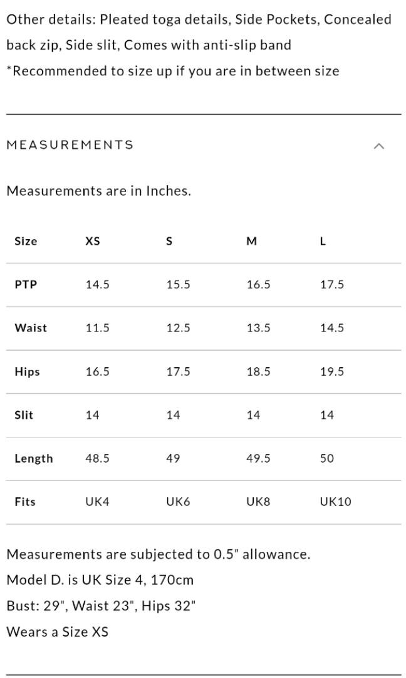Click the PTP row label
Screen dimensions: 406x678
click(26, 284)
